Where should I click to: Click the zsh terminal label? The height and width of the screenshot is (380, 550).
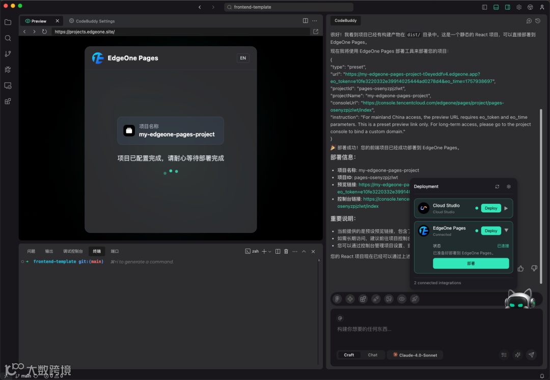point(252,251)
